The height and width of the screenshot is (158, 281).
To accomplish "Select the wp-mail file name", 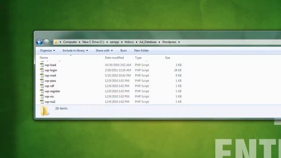I will (x=50, y=75).
